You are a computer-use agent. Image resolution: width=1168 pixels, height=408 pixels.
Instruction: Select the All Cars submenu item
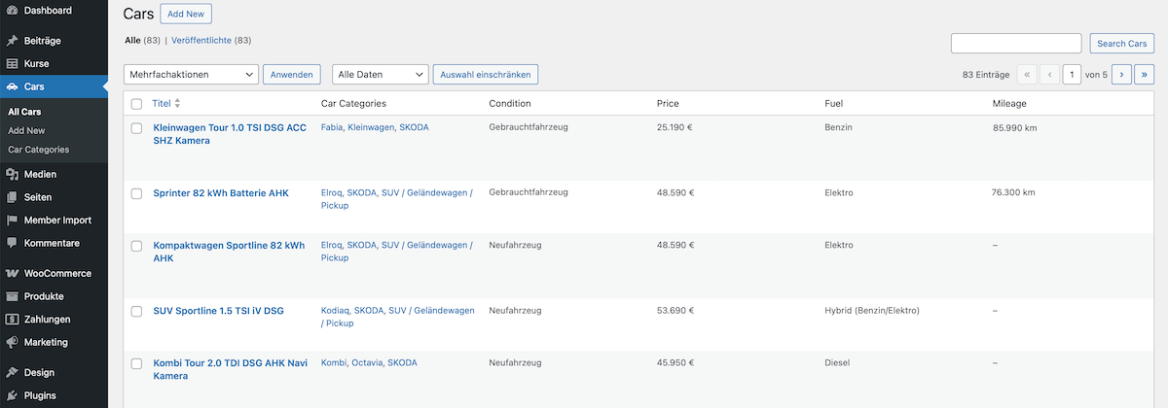coord(24,112)
